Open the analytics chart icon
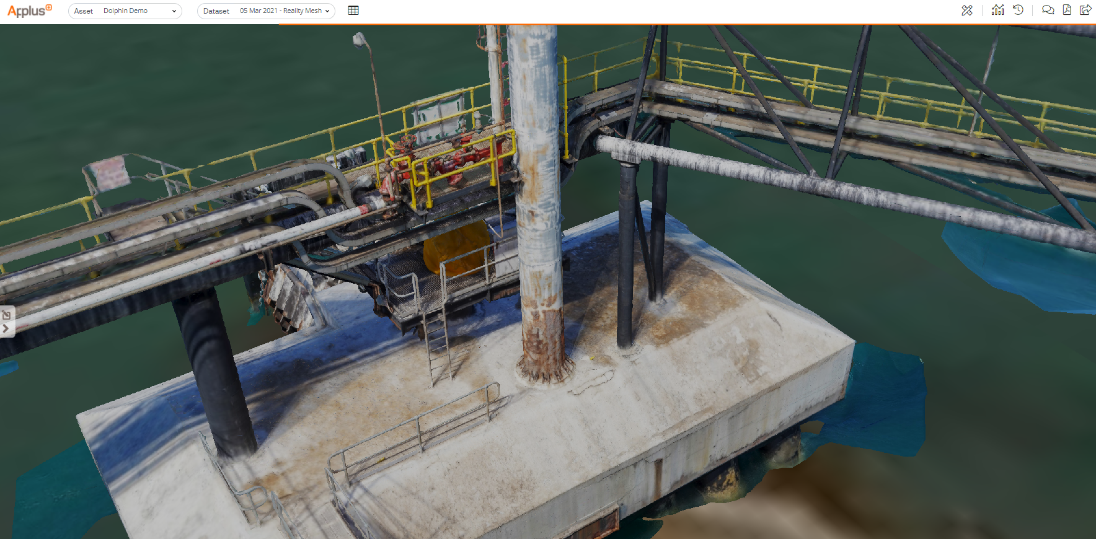This screenshot has height=539, width=1096. click(997, 10)
